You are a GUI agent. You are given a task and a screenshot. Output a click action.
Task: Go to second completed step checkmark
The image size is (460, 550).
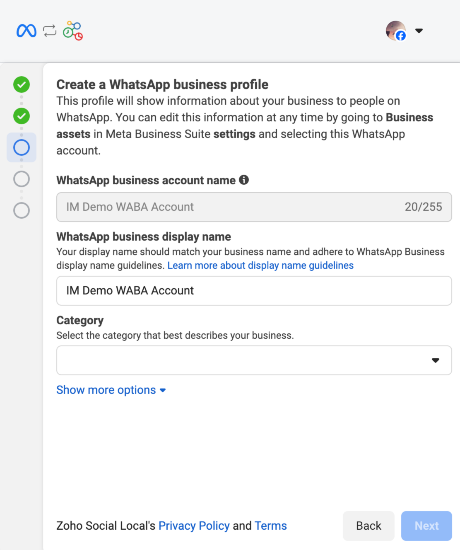(22, 116)
